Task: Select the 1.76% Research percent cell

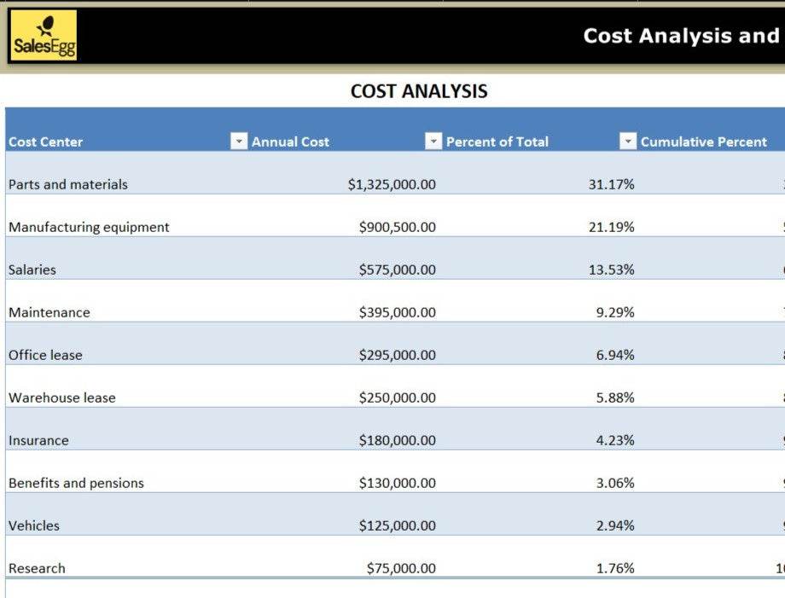Action: tap(614, 568)
